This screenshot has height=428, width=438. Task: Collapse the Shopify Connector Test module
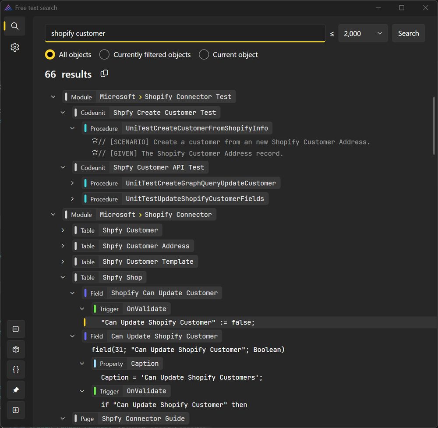(53, 97)
